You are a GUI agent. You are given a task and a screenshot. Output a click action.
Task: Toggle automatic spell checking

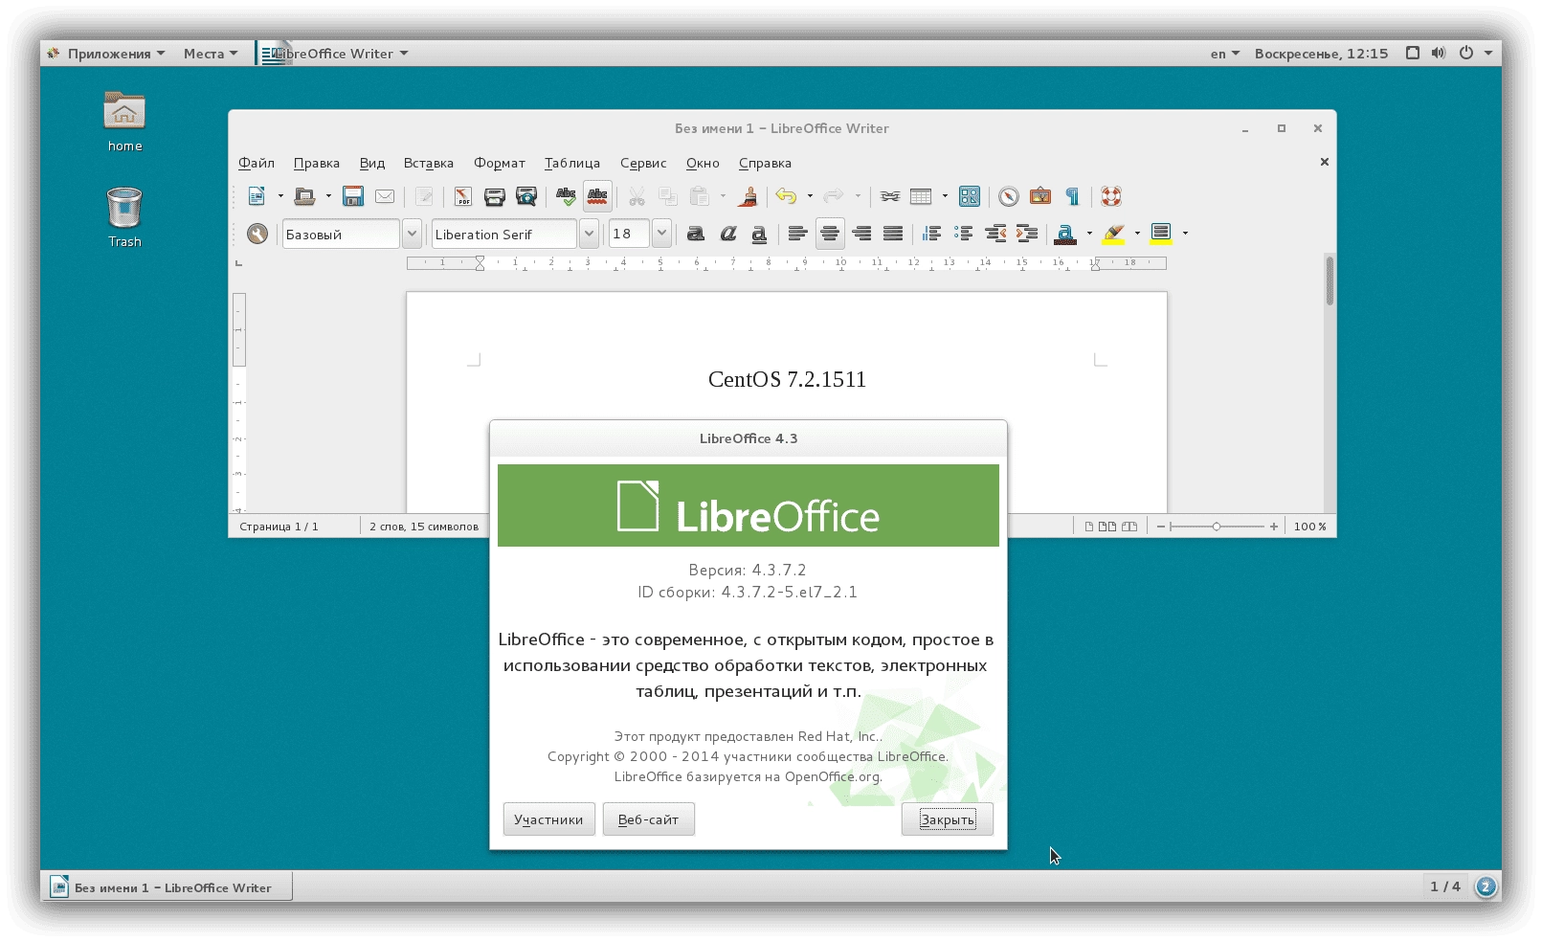[x=597, y=196]
